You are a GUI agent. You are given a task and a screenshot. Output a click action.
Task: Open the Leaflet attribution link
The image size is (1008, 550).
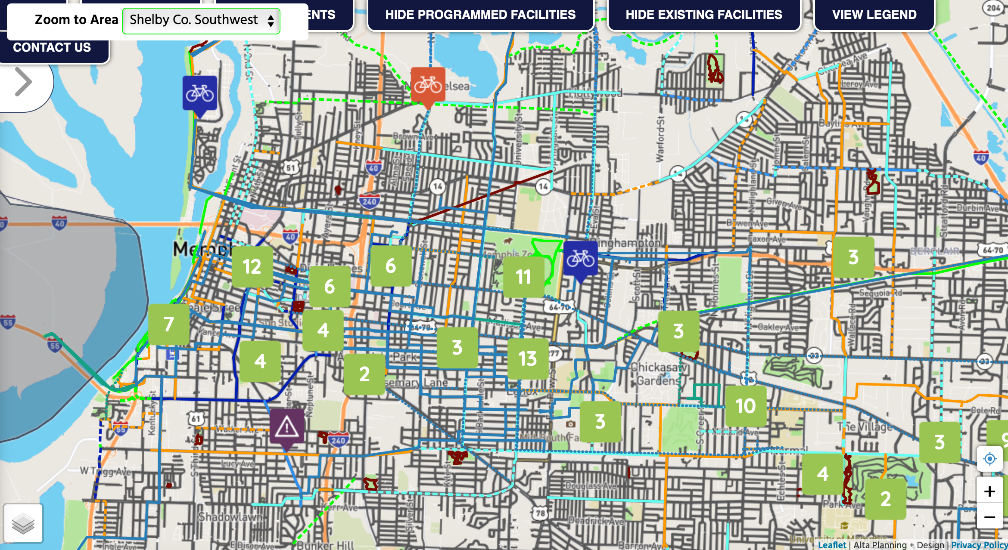point(832,545)
